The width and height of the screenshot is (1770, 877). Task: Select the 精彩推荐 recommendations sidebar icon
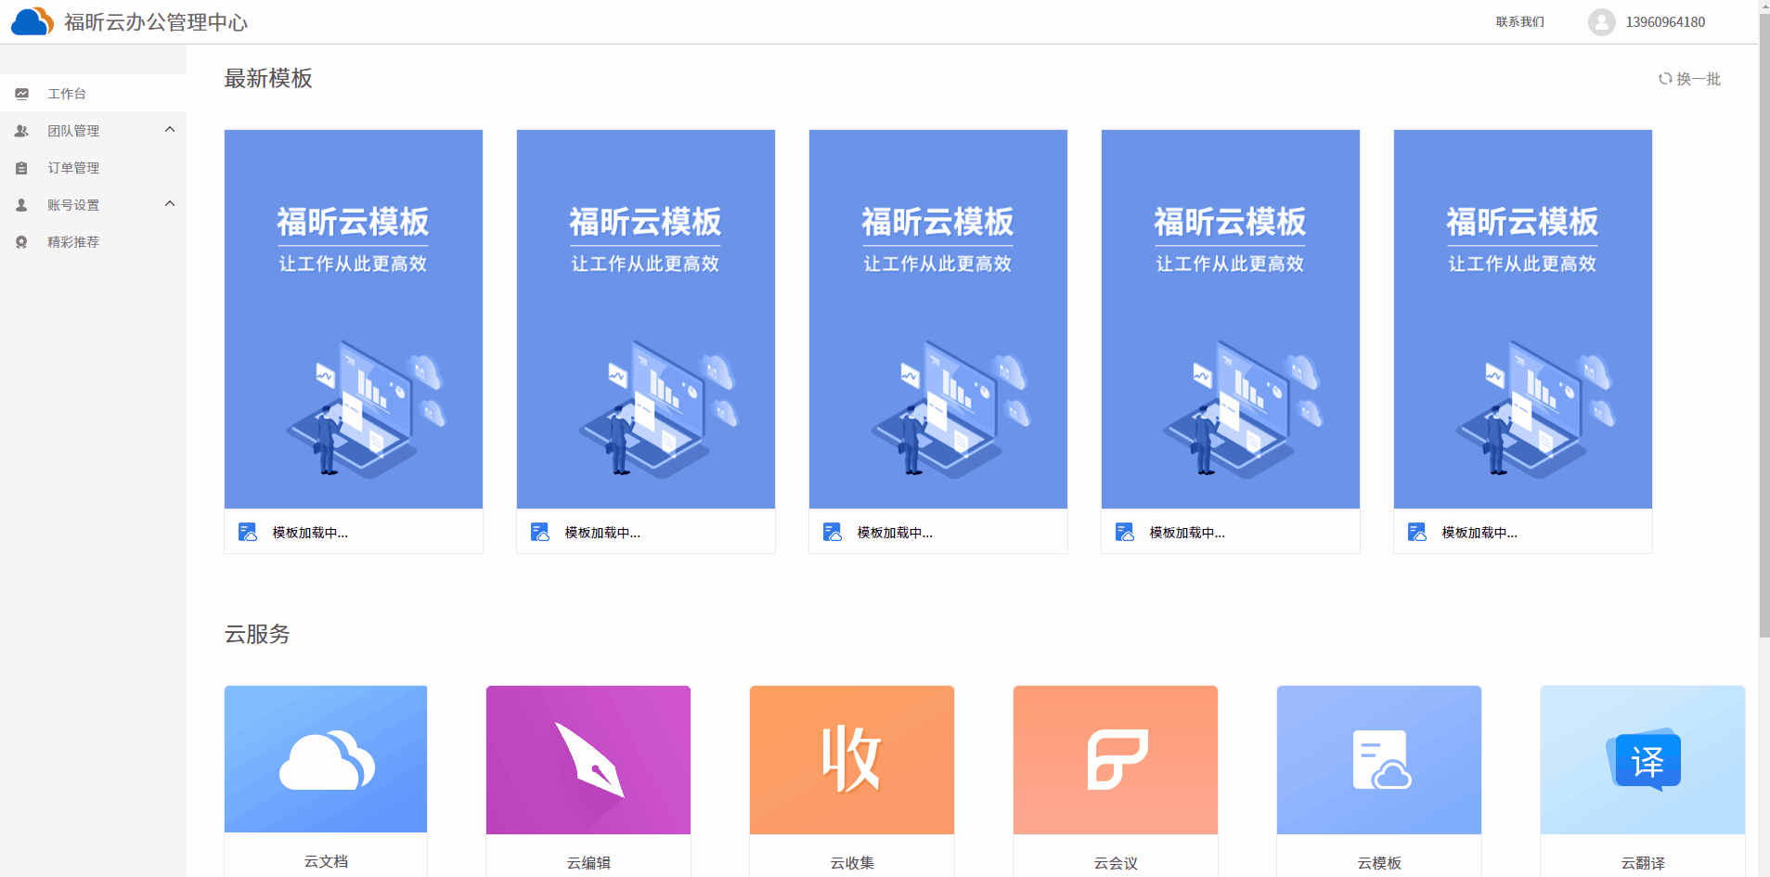(22, 241)
